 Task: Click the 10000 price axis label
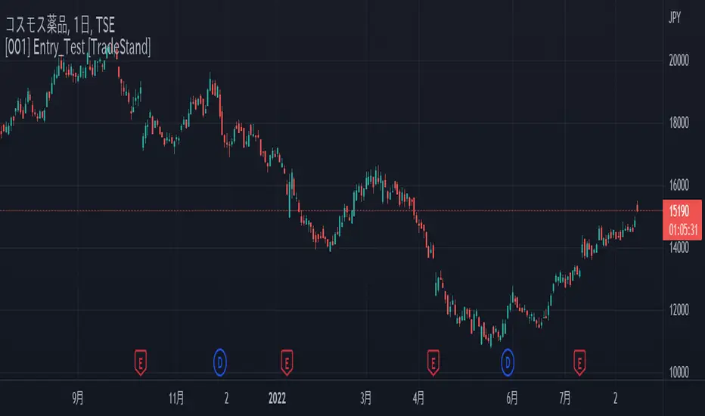tap(679, 372)
